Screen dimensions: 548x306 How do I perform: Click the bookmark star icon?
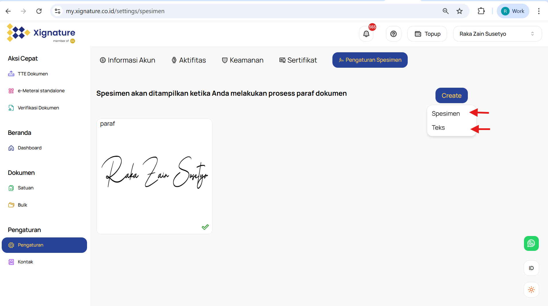pos(460,11)
